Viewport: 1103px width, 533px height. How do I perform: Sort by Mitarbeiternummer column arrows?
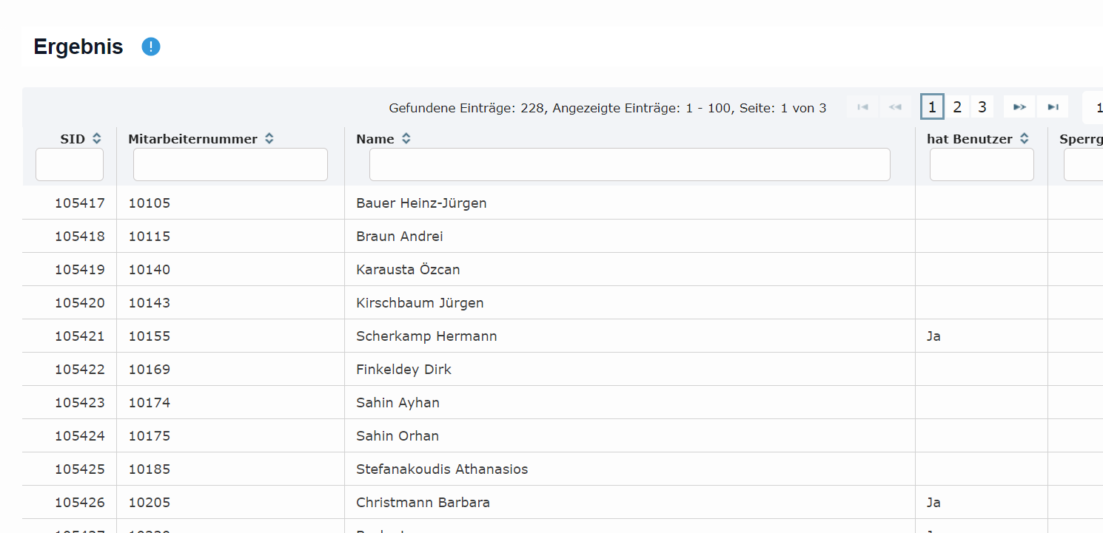(269, 139)
